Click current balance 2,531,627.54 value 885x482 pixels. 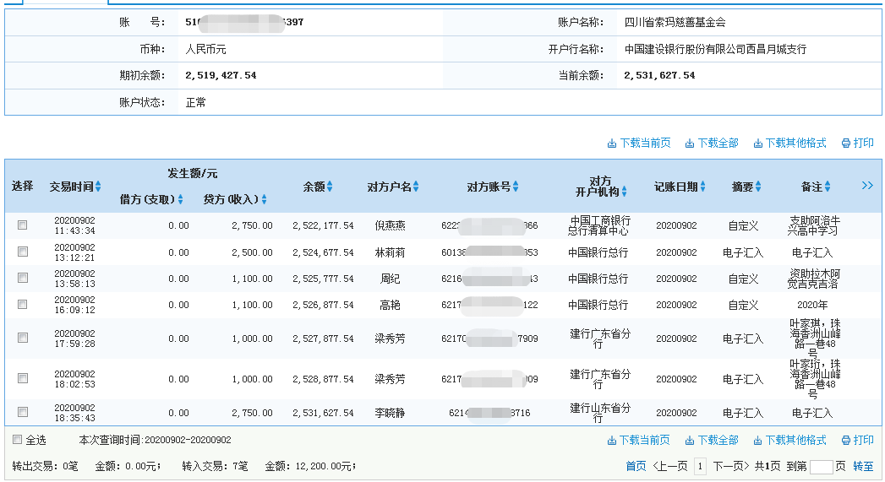click(659, 75)
